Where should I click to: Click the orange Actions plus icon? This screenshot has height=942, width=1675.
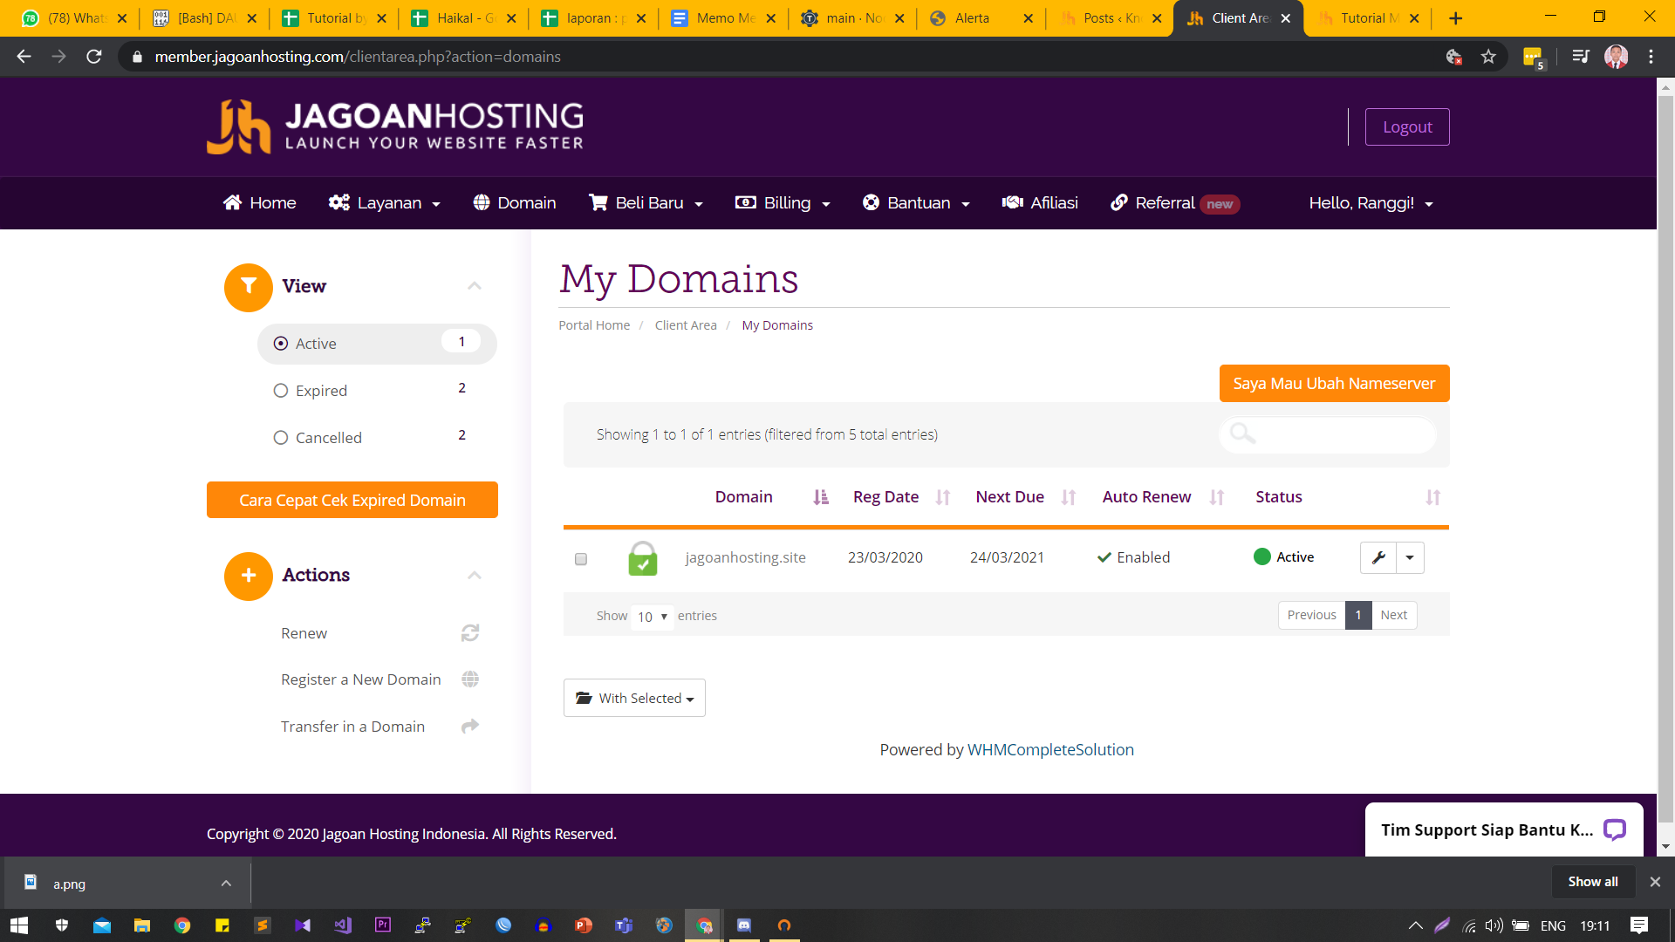tap(249, 576)
